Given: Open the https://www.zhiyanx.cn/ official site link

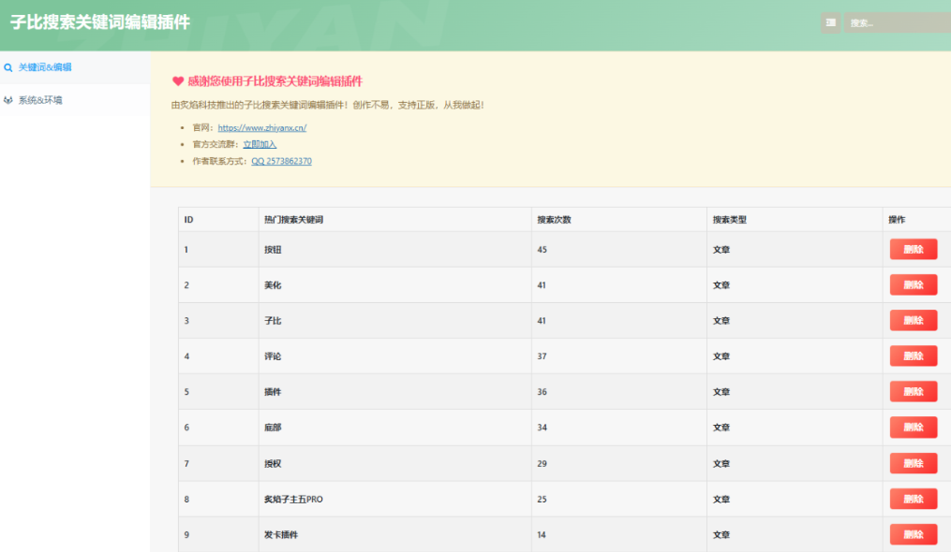Looking at the screenshot, I should [262, 128].
